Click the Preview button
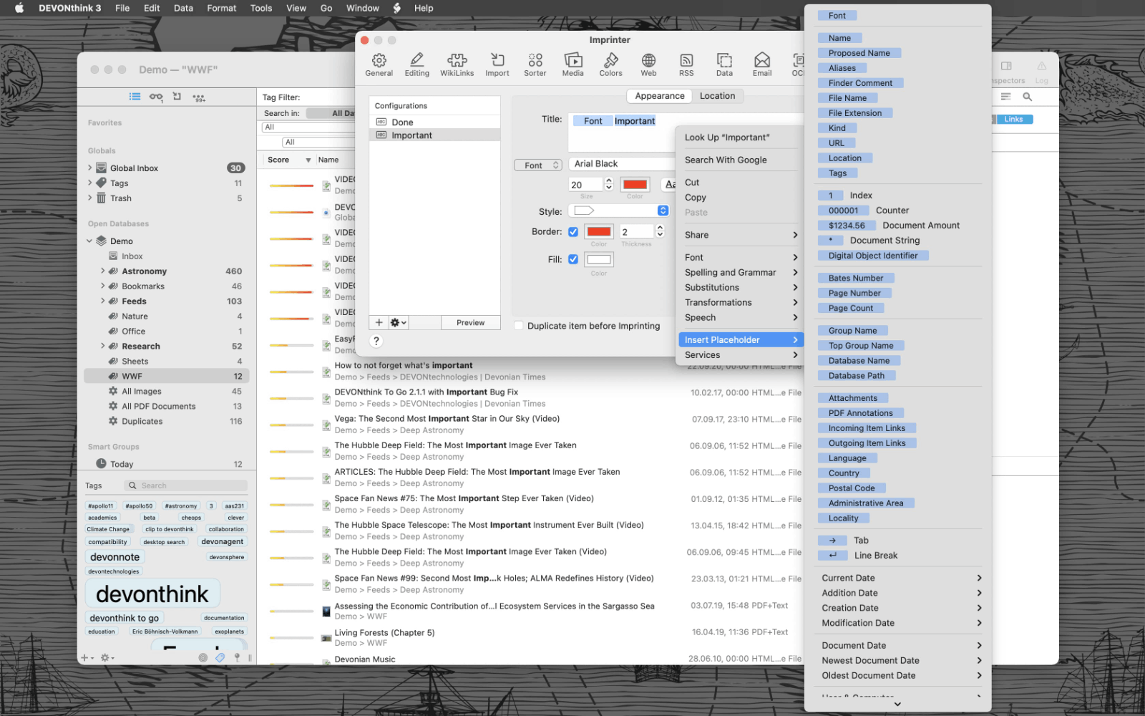This screenshot has width=1145, height=716. pyautogui.click(x=470, y=323)
